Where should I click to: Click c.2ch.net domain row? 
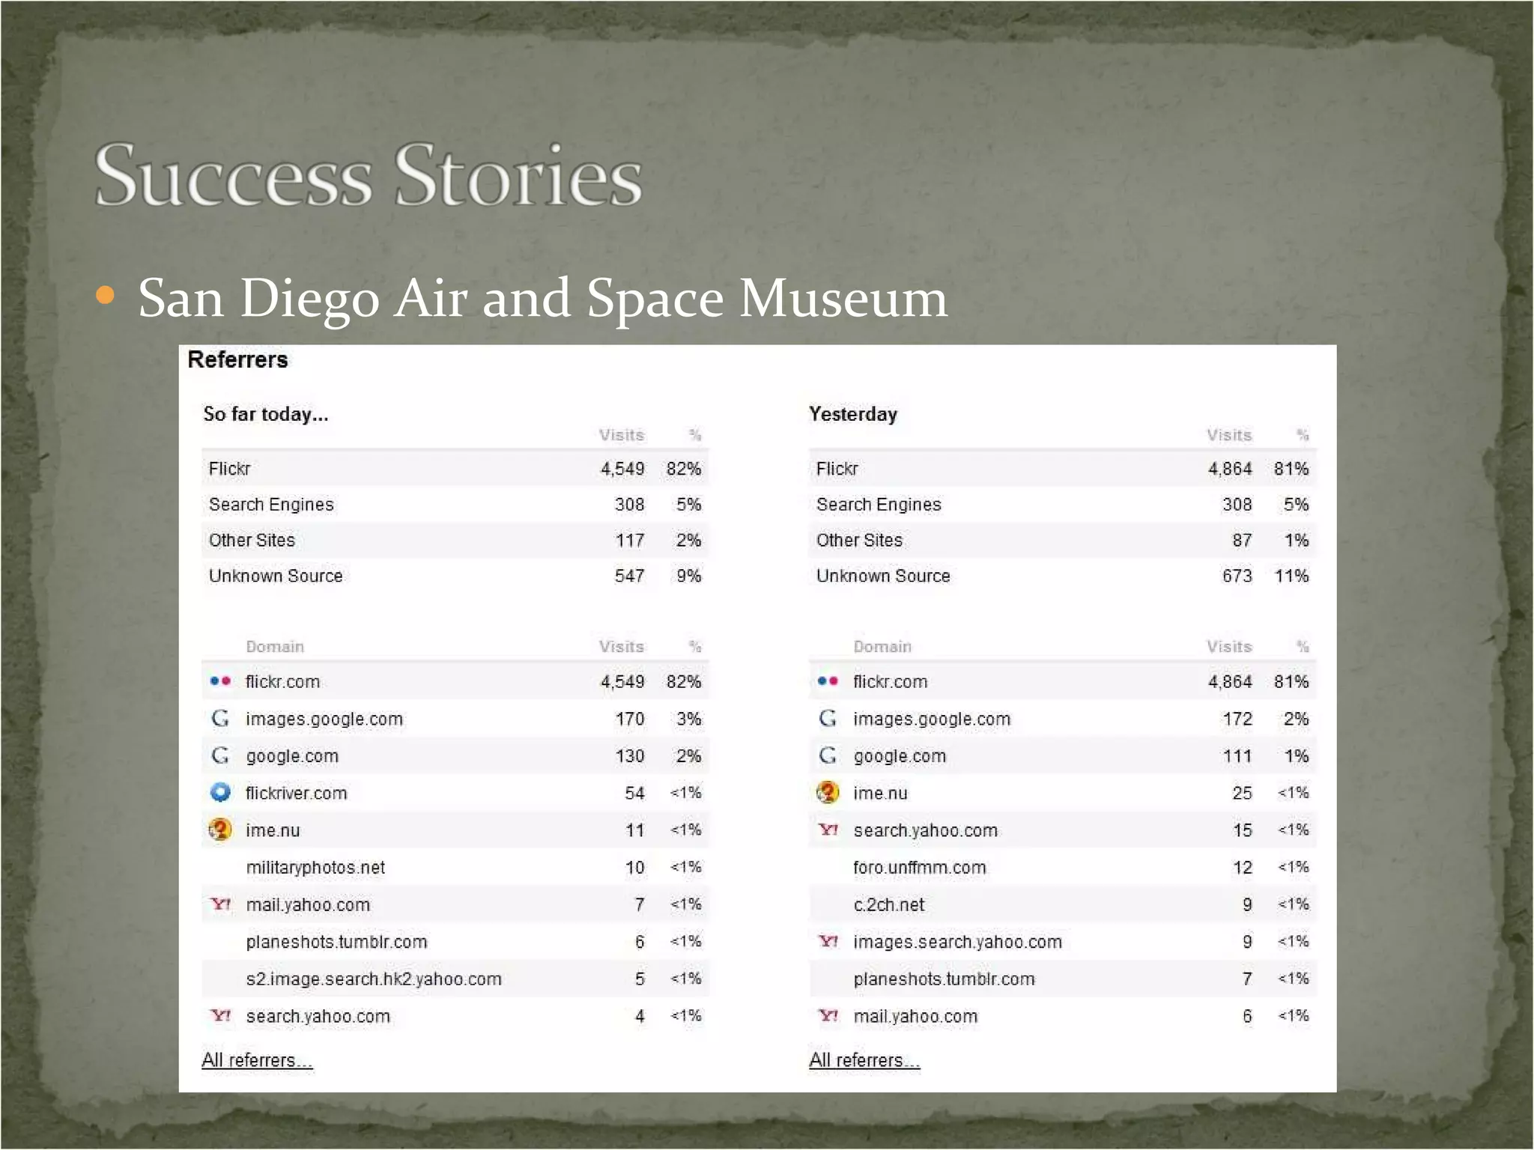[x=1063, y=904]
